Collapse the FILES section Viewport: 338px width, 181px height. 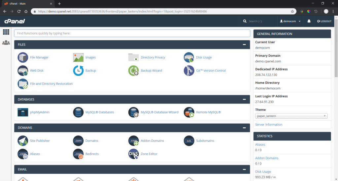(244, 45)
